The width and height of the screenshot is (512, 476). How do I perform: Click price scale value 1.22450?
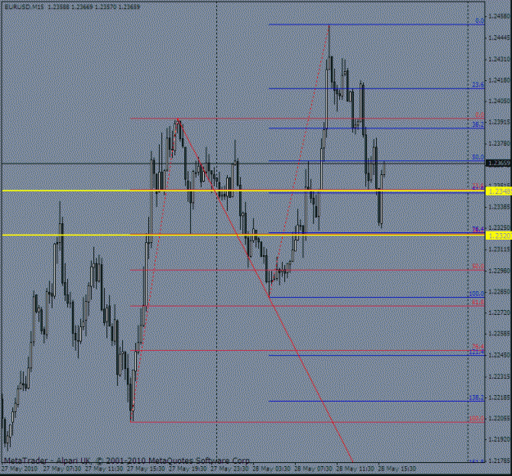click(x=500, y=355)
